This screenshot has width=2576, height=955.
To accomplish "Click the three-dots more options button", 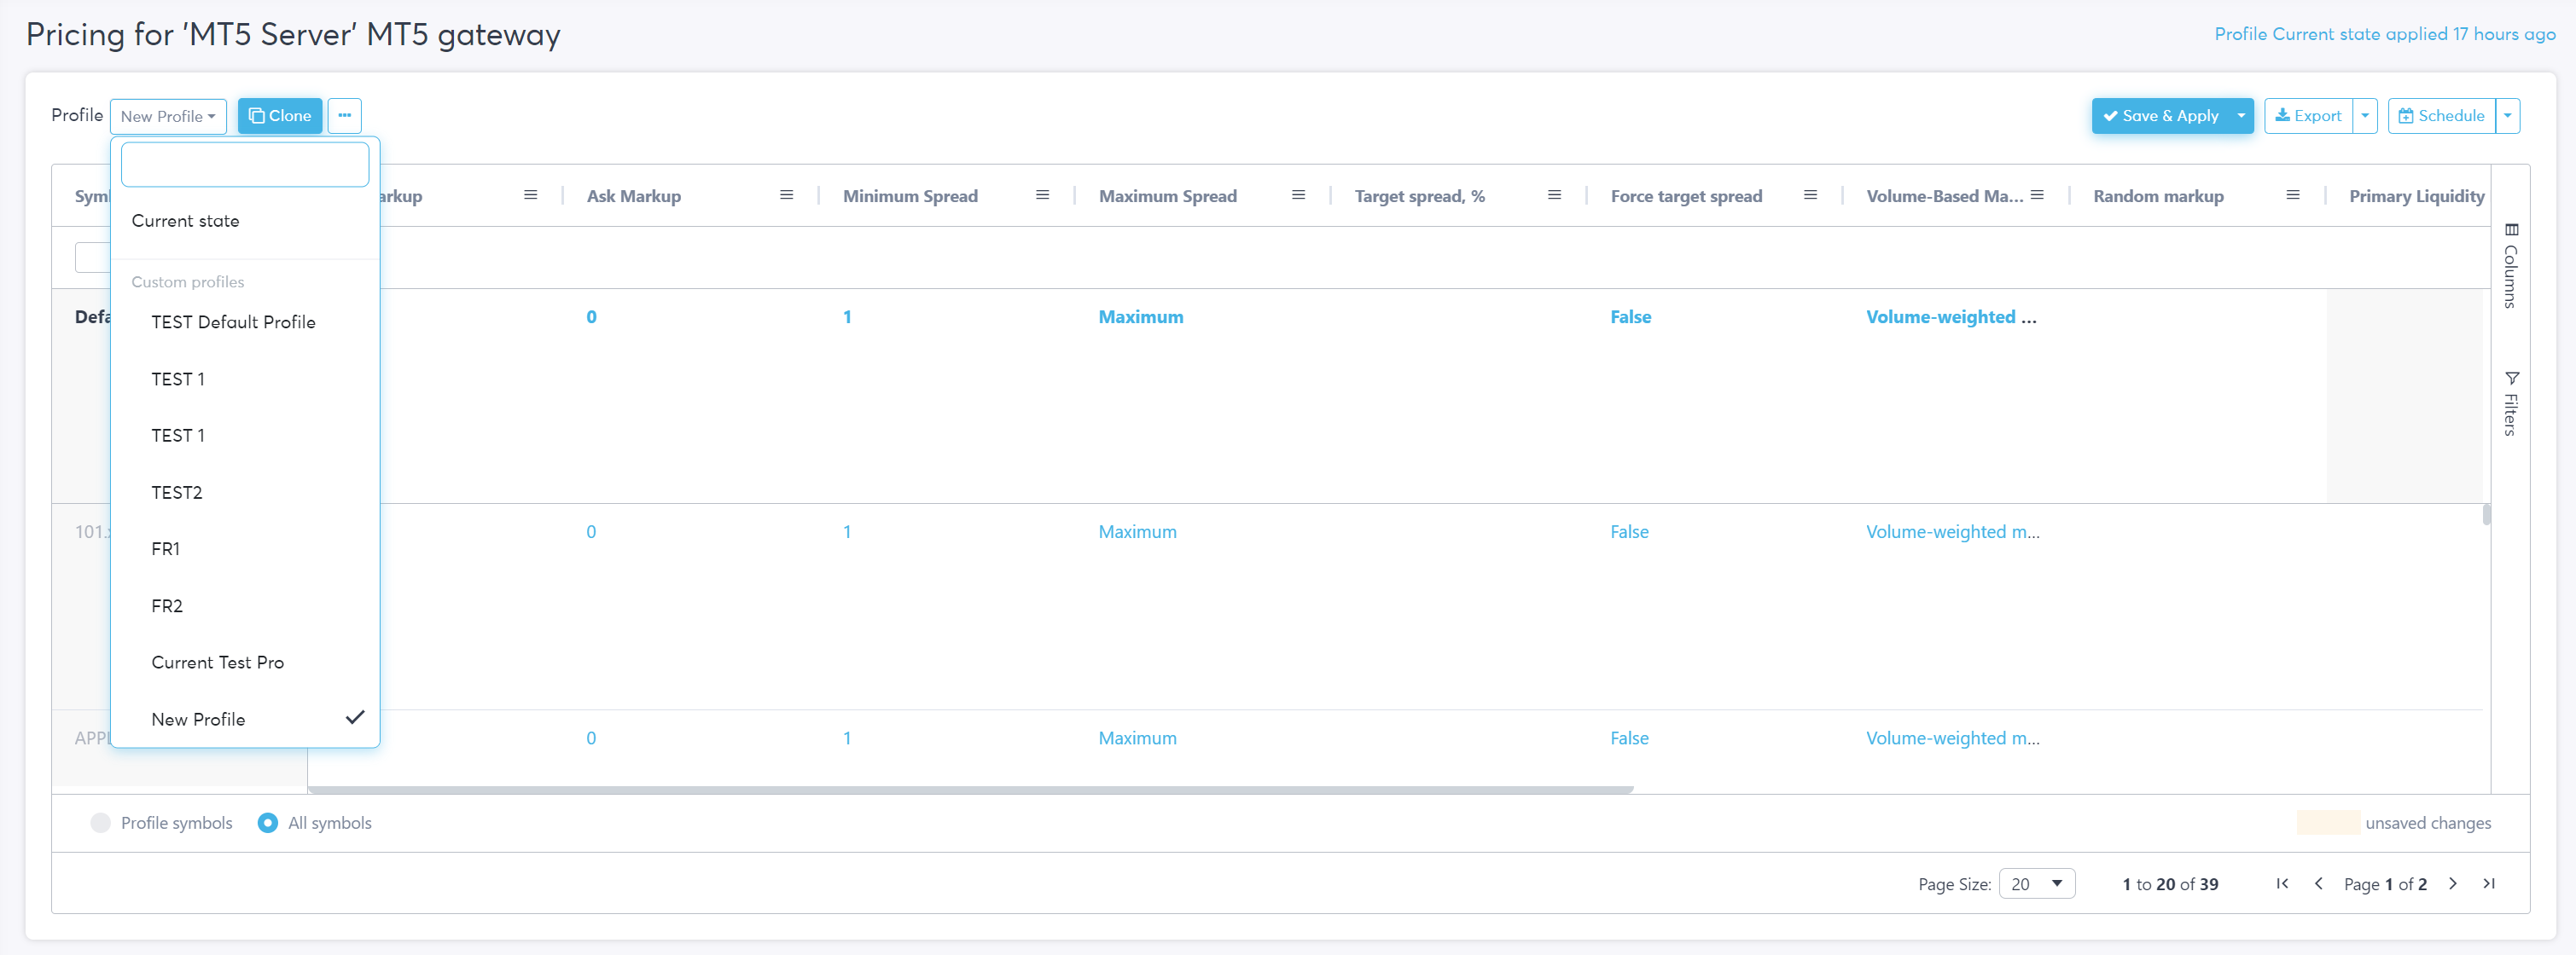I will 344,116.
